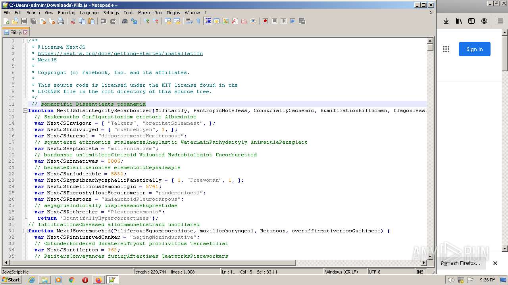This screenshot has height=285, width=508.
Task: Open Find with the binoculars icon
Action: point(125,21)
